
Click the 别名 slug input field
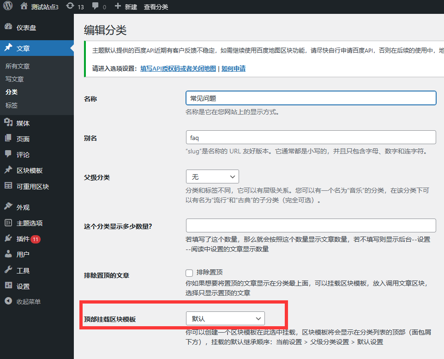[x=311, y=137]
